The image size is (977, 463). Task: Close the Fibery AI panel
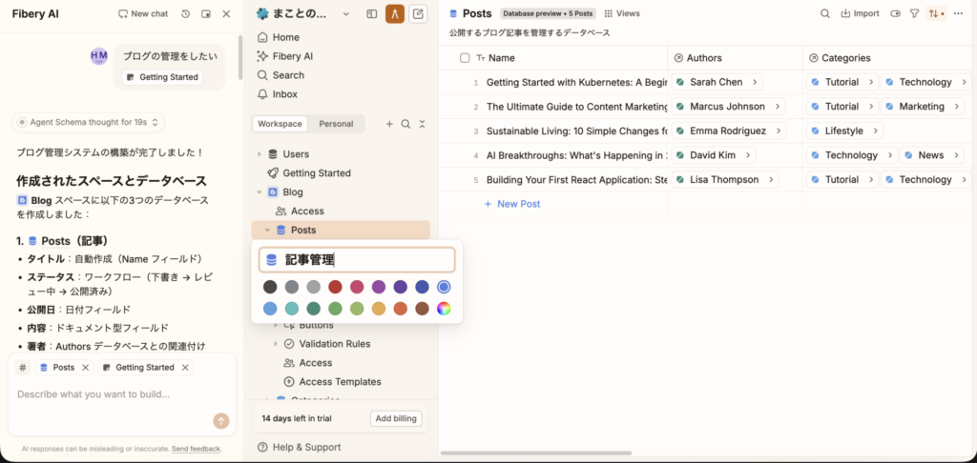coord(226,13)
